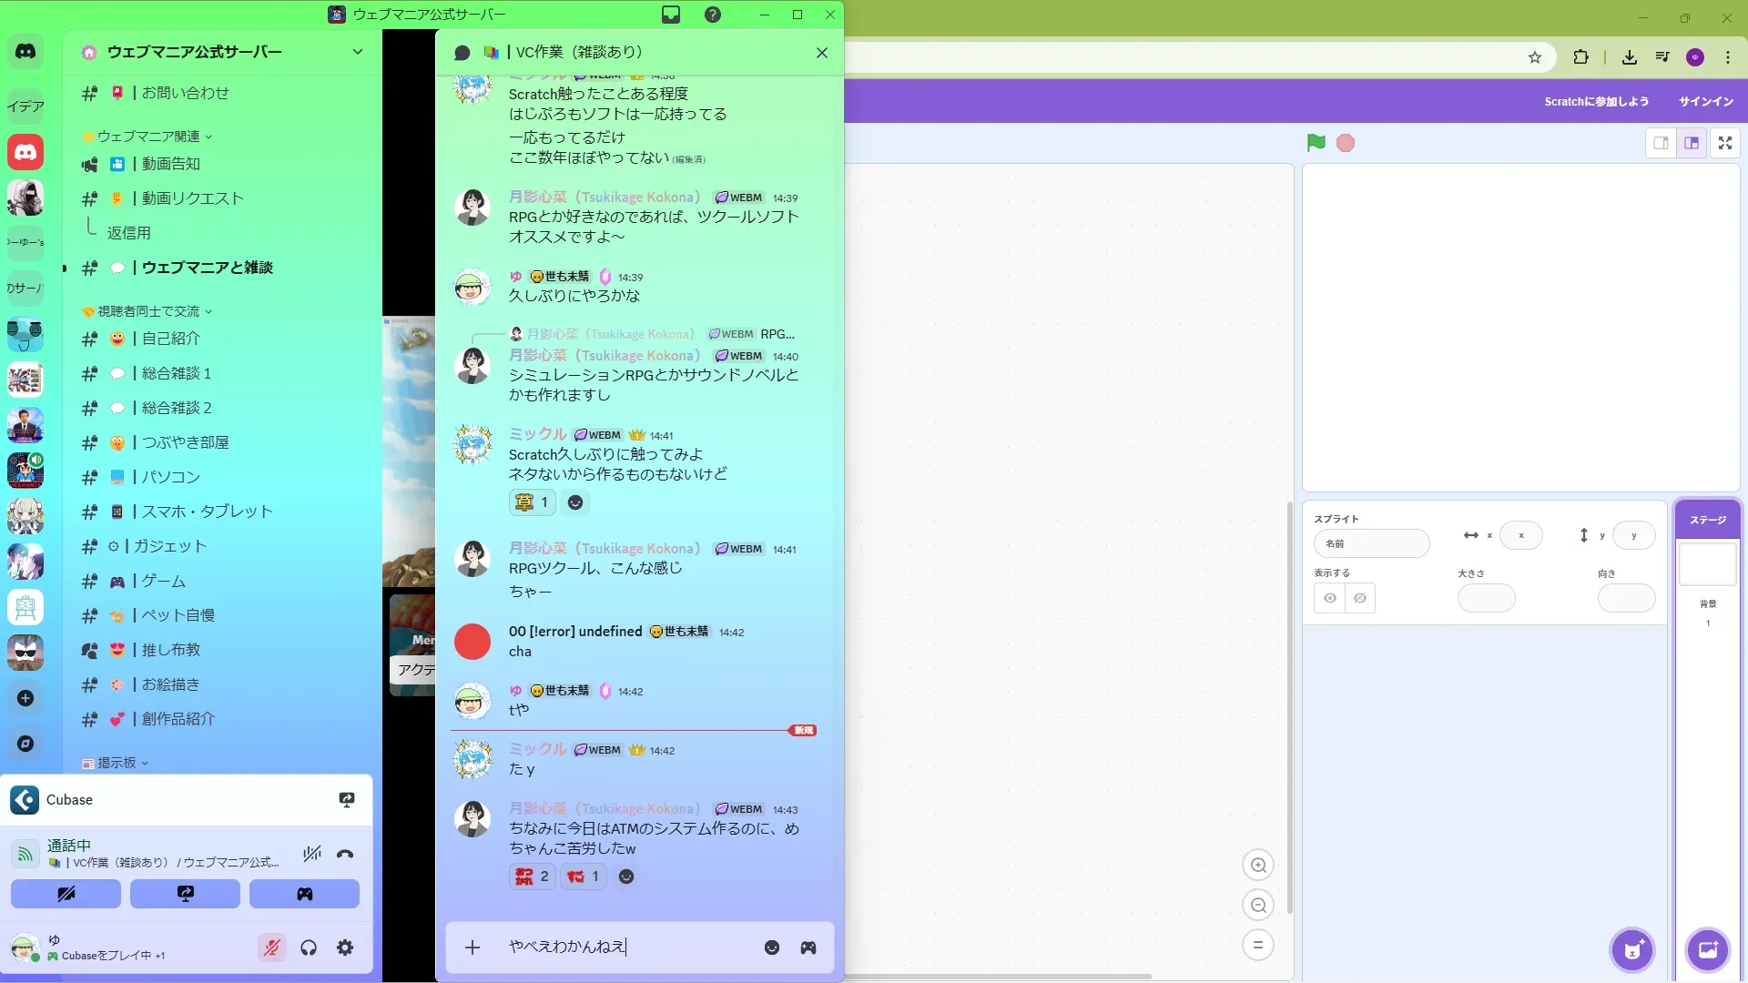Viewport: 1748px width, 983px height.
Task: Click the Scratch zoom in button
Action: (1258, 866)
